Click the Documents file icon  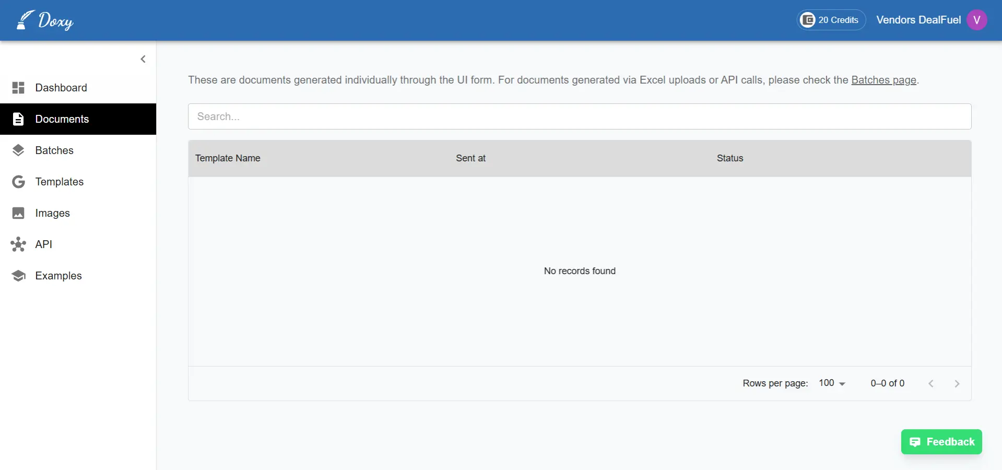tap(18, 119)
